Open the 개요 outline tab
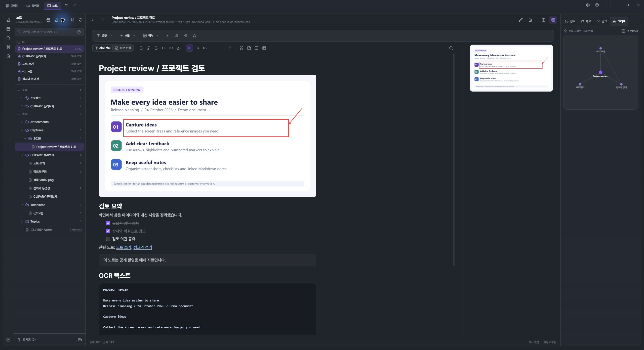Screen dimensions: 644x350 coord(586,21)
